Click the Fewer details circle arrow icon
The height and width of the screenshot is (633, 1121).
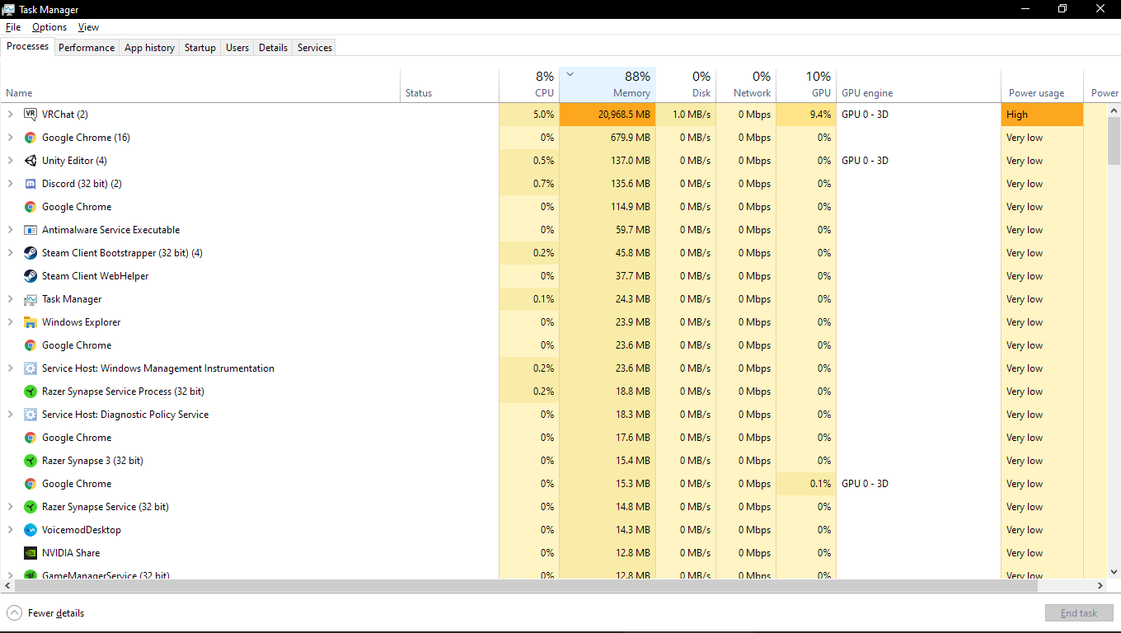(x=14, y=612)
